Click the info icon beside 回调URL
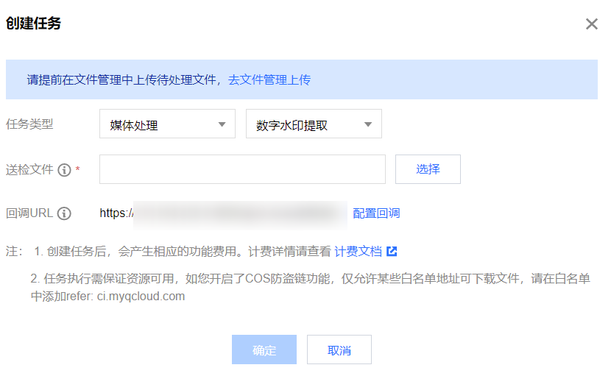This screenshot has width=611, height=376. point(64,213)
